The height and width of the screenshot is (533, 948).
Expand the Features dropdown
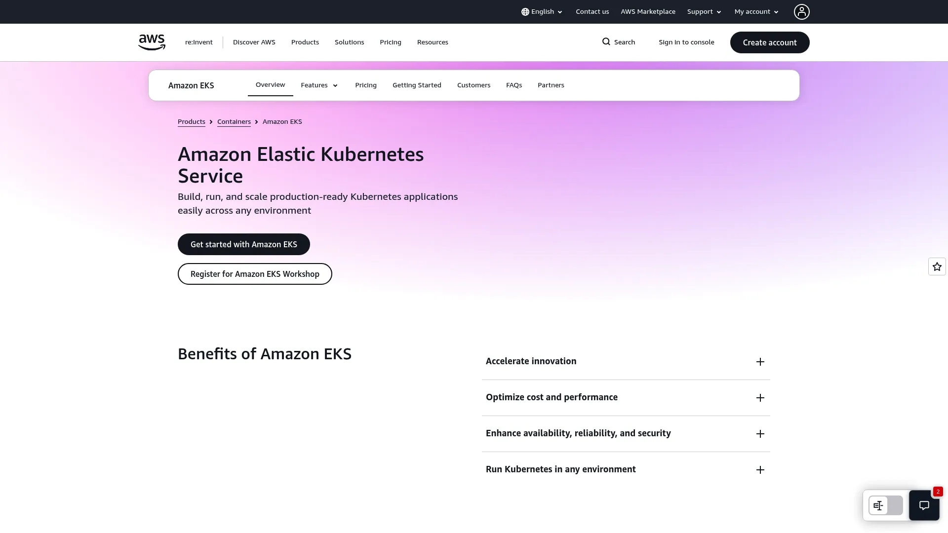(x=319, y=85)
